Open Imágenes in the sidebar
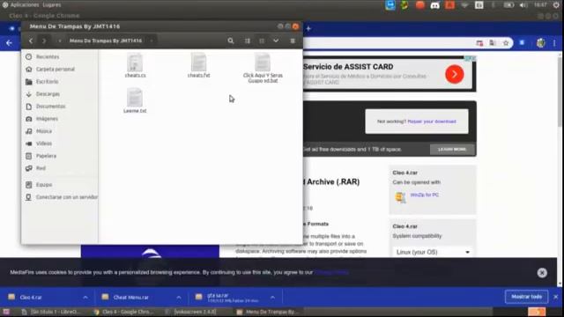Viewport: 564px width, 317px height. tap(47, 119)
